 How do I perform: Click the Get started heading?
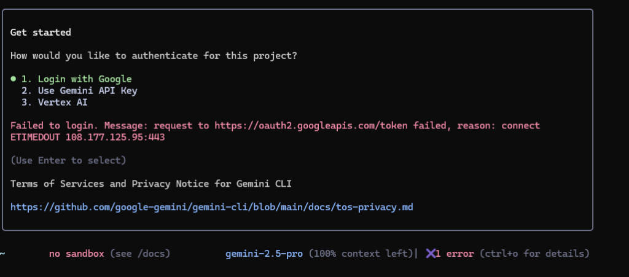[x=41, y=33]
